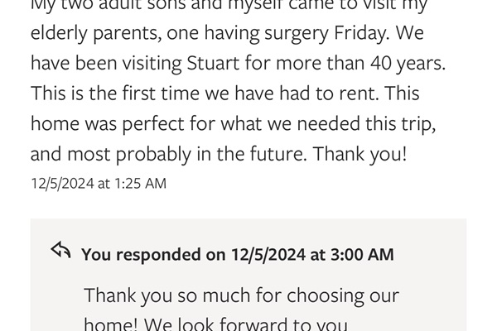Click the 3:00 AM response time
Image resolution: width=497 pixels, height=331 pixels.
(x=361, y=254)
